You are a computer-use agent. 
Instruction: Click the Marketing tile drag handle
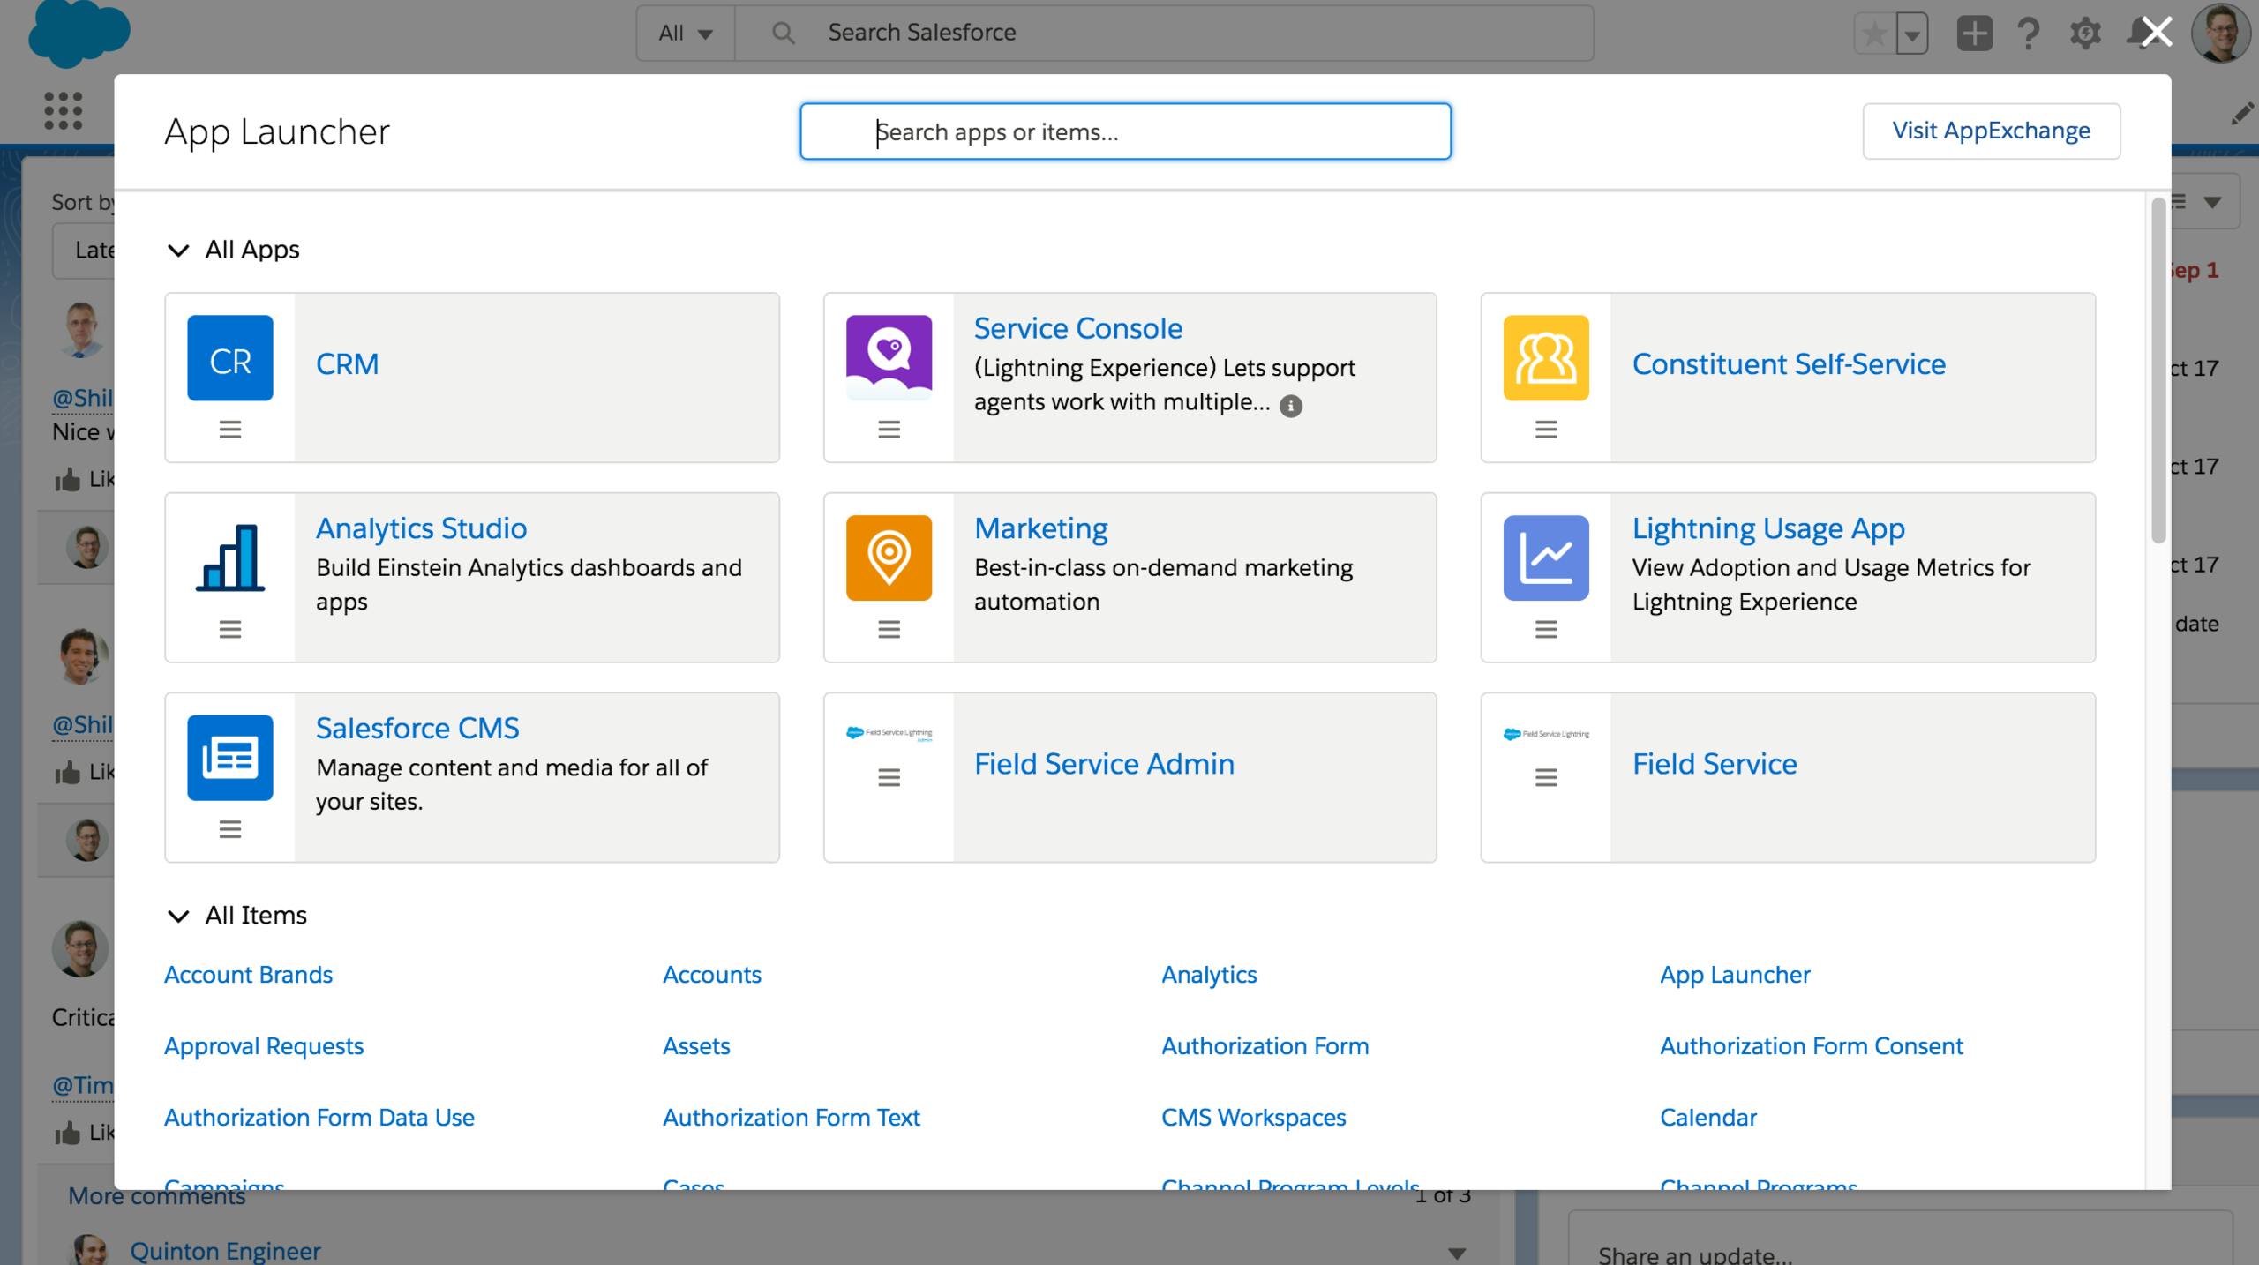click(x=889, y=629)
